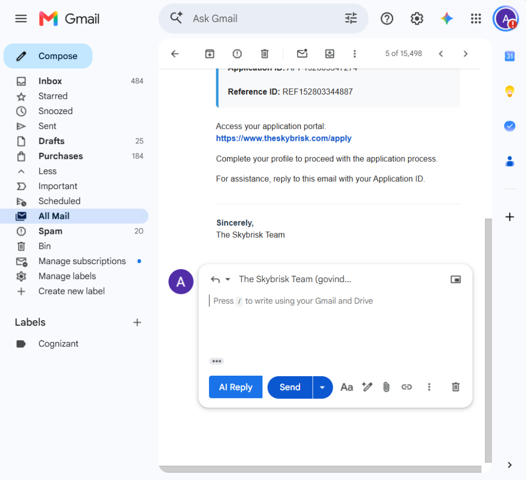
Task: Open the Support help icon
Action: (387, 19)
